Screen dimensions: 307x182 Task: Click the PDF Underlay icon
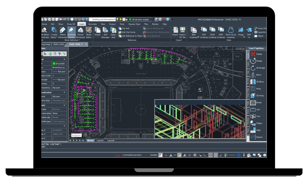click(x=204, y=32)
